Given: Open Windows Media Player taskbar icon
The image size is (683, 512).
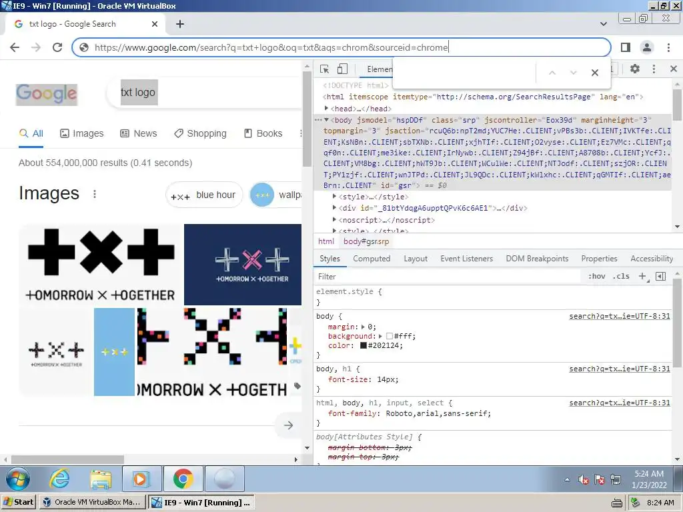Looking at the screenshot, I should [141, 479].
